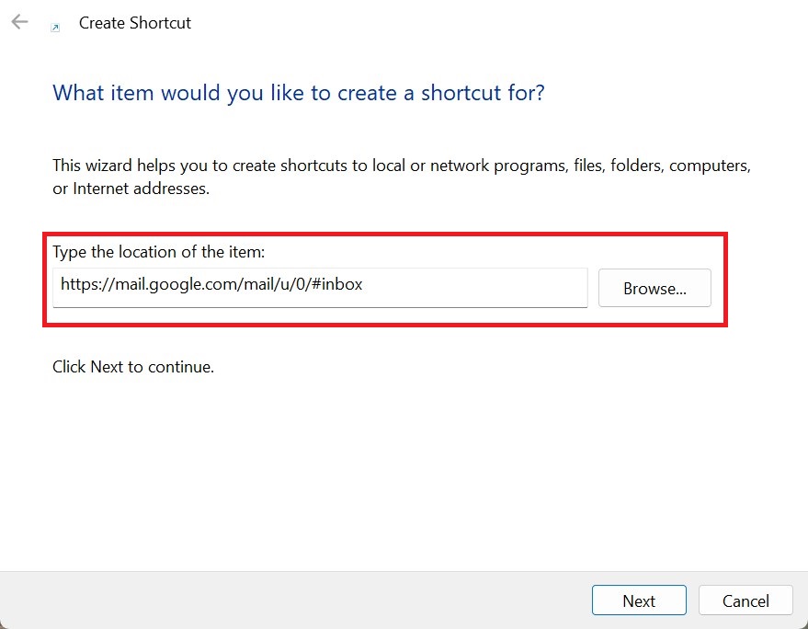Click the 'Click Next to continue.' instruction text
Image resolution: width=808 pixels, height=629 pixels.
[x=133, y=367]
